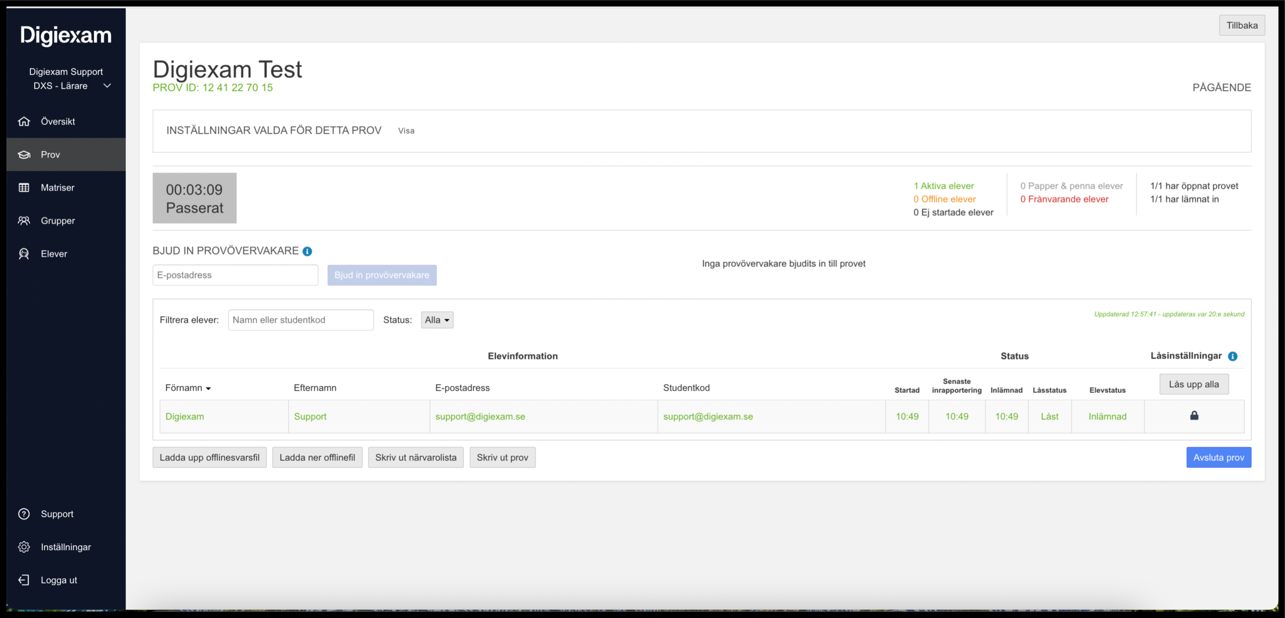Focus Namn eller studentkod filter field
Screen dimensions: 1285x618
pos(301,320)
